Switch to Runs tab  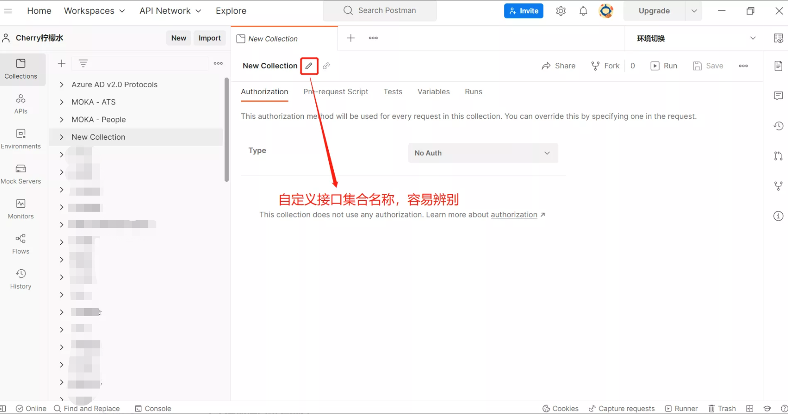pyautogui.click(x=474, y=92)
